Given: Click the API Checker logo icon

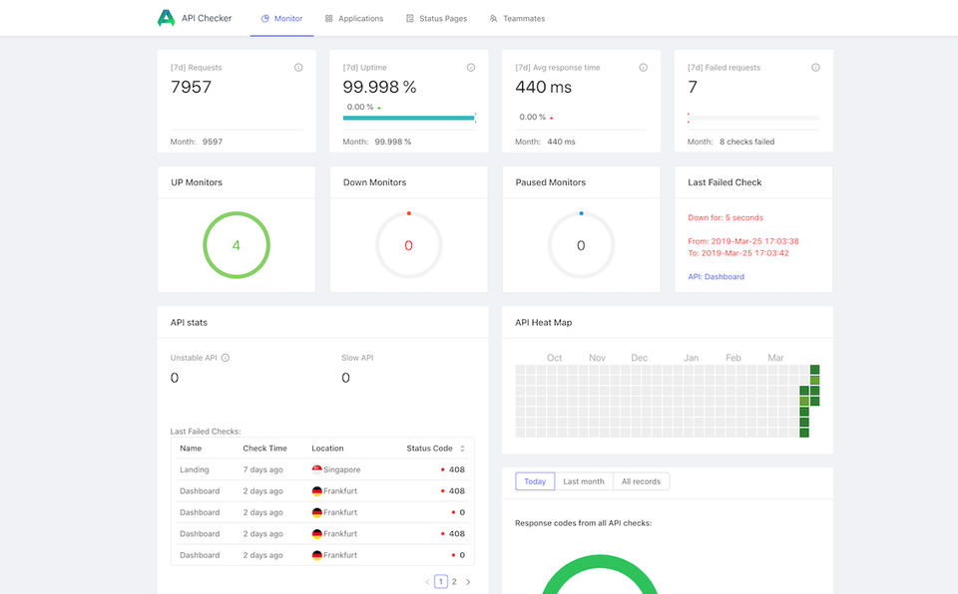Looking at the screenshot, I should 166,18.
